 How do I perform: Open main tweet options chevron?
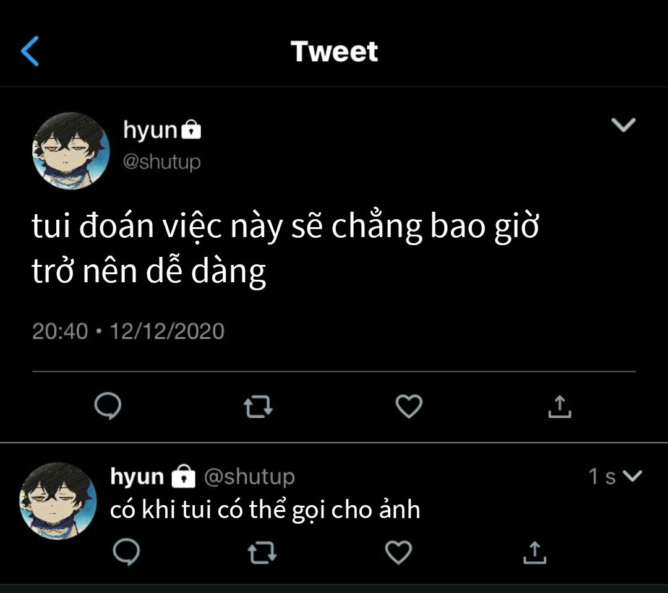(x=623, y=126)
